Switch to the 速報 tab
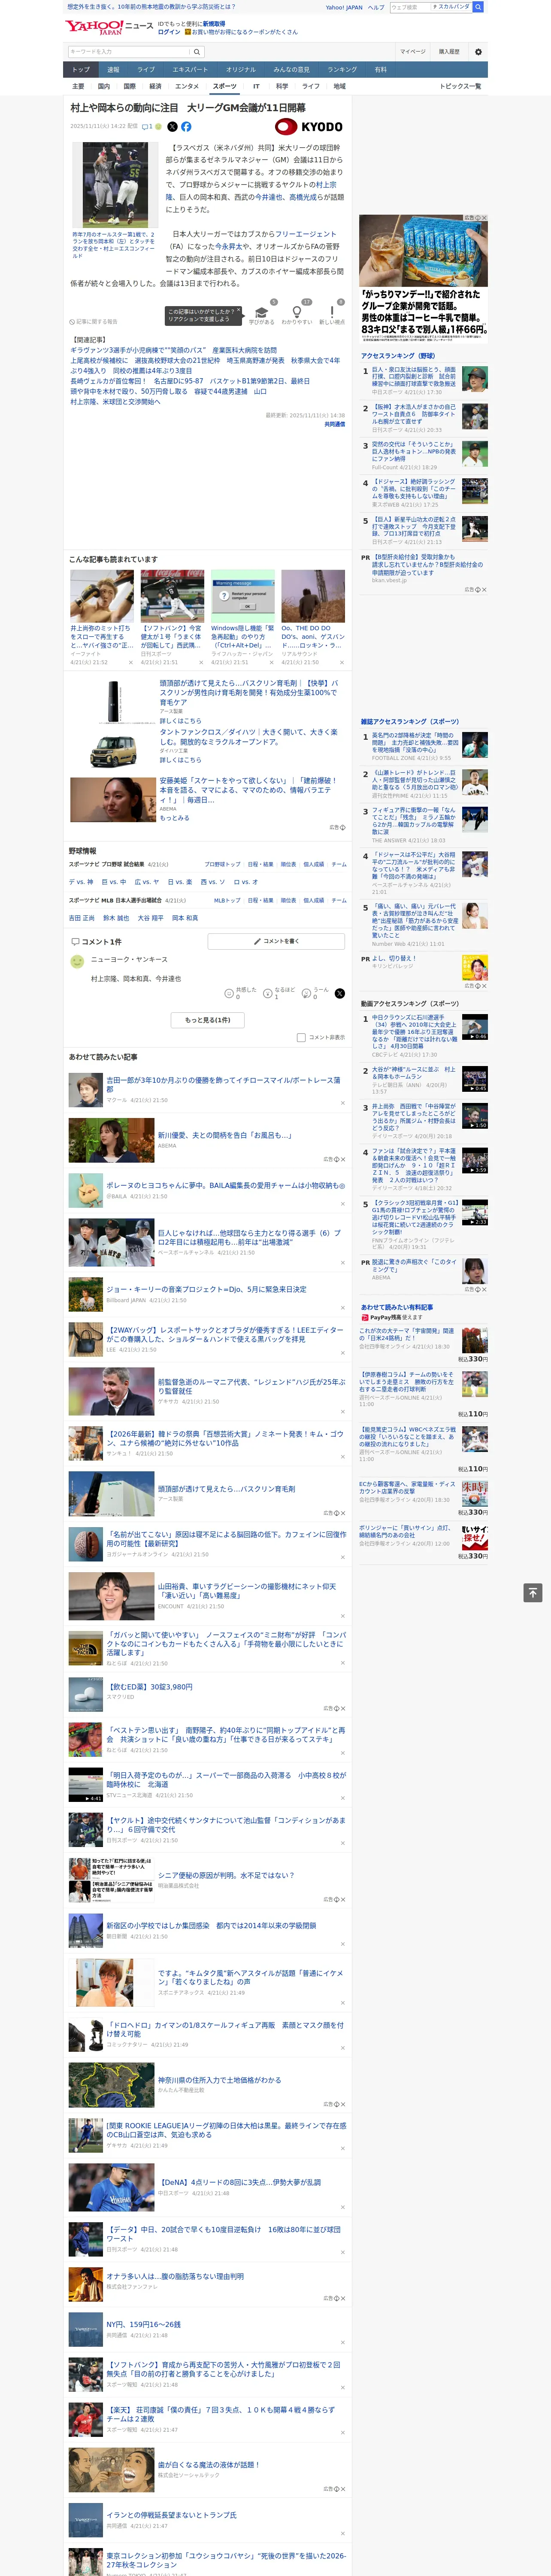The height and width of the screenshot is (2576, 551). pos(113,70)
